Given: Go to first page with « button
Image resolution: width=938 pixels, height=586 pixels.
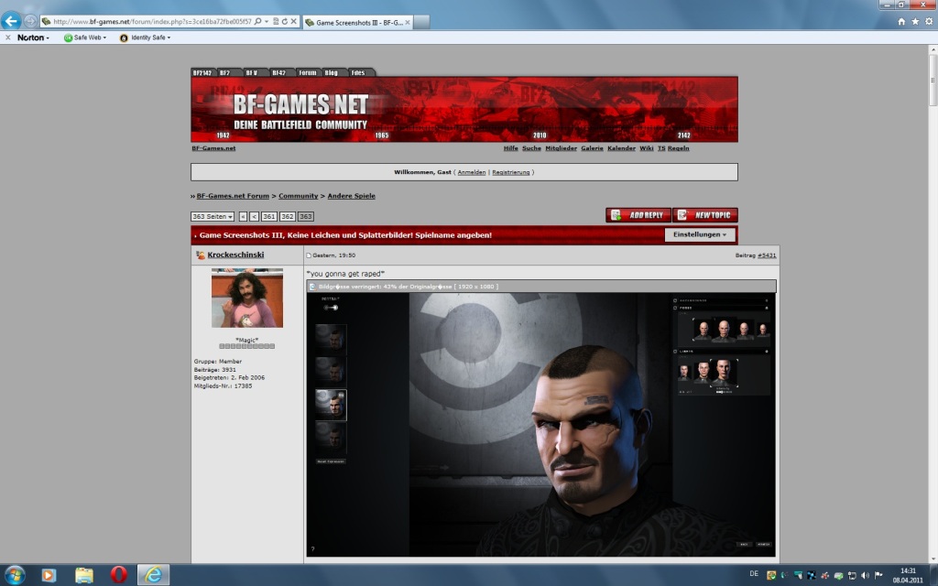Looking at the screenshot, I should [243, 216].
